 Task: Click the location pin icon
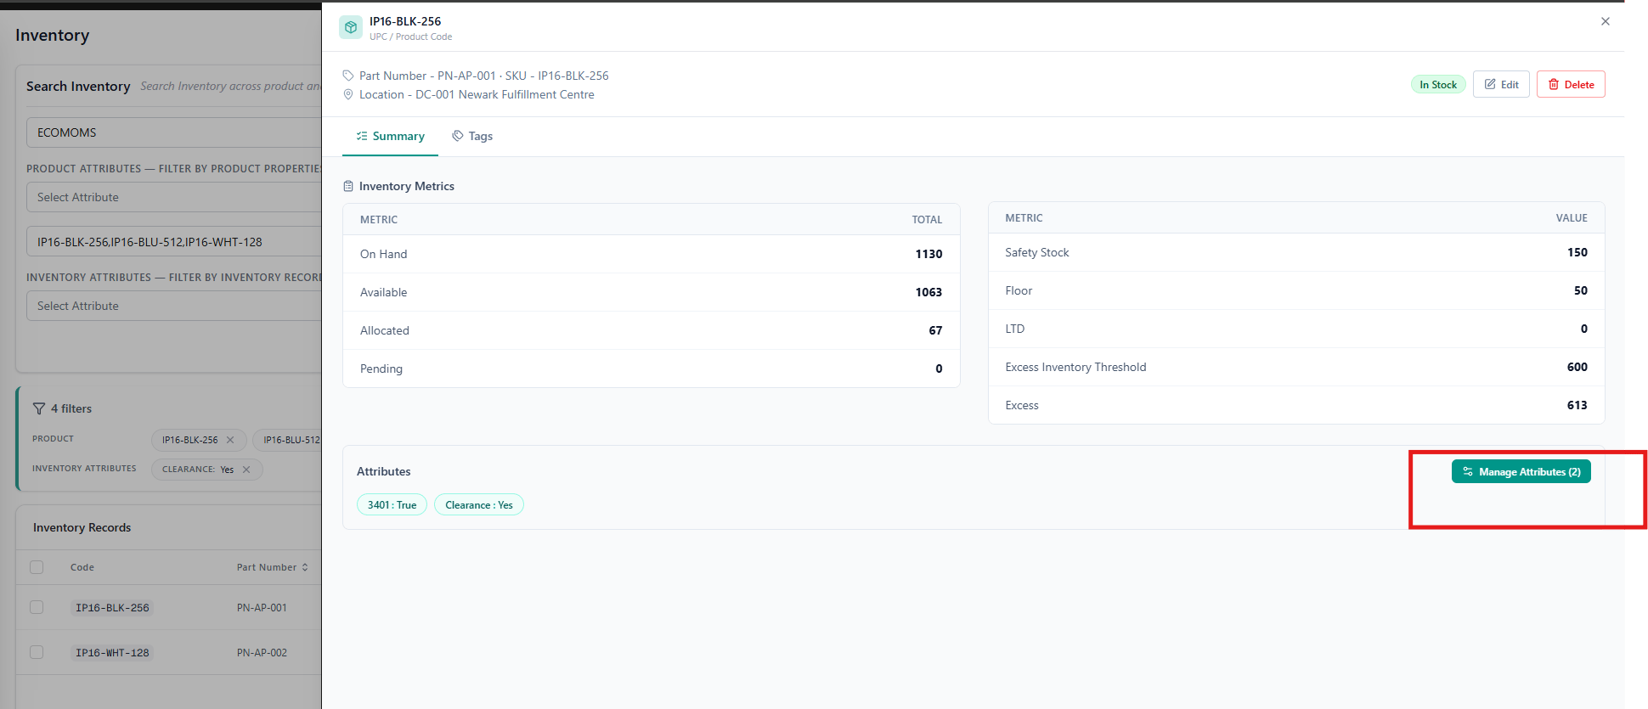[x=348, y=94]
